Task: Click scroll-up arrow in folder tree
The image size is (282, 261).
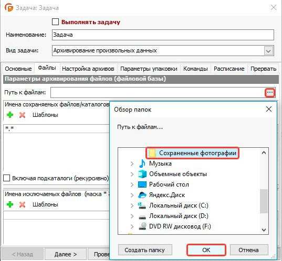Action: click(x=264, y=153)
